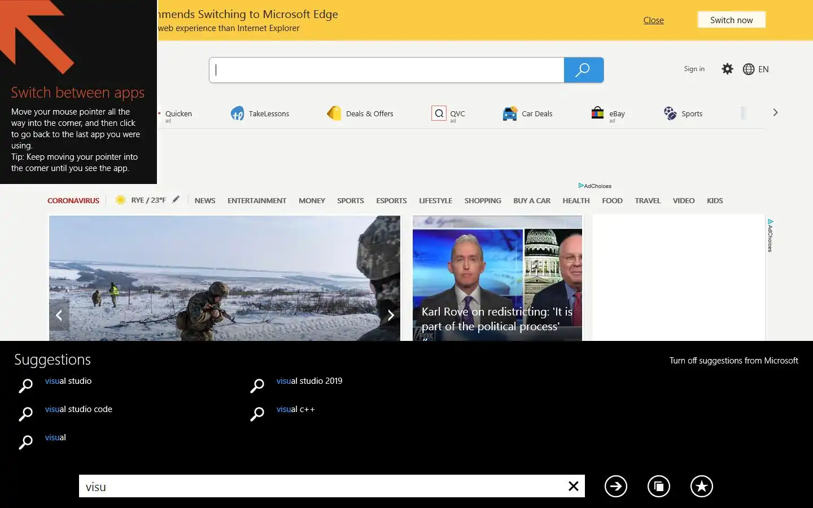Click the Switch now button

(731, 20)
